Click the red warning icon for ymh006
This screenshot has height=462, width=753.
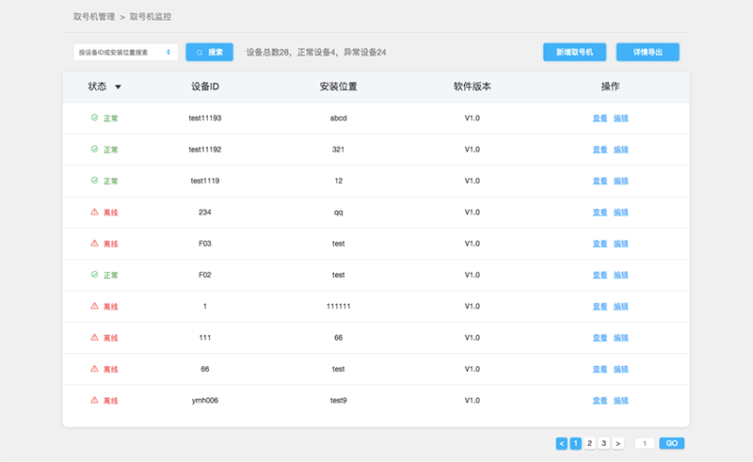click(x=95, y=400)
